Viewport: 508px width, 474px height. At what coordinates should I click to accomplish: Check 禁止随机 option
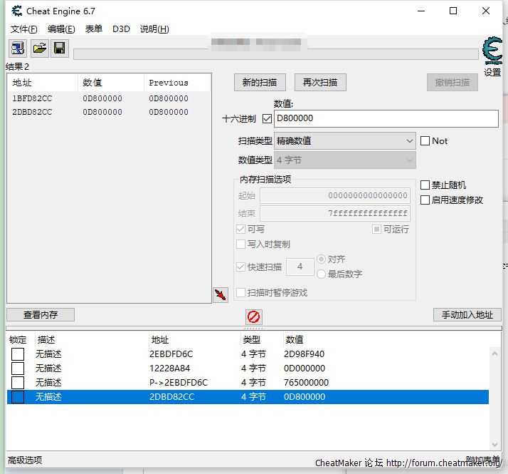tap(425, 185)
